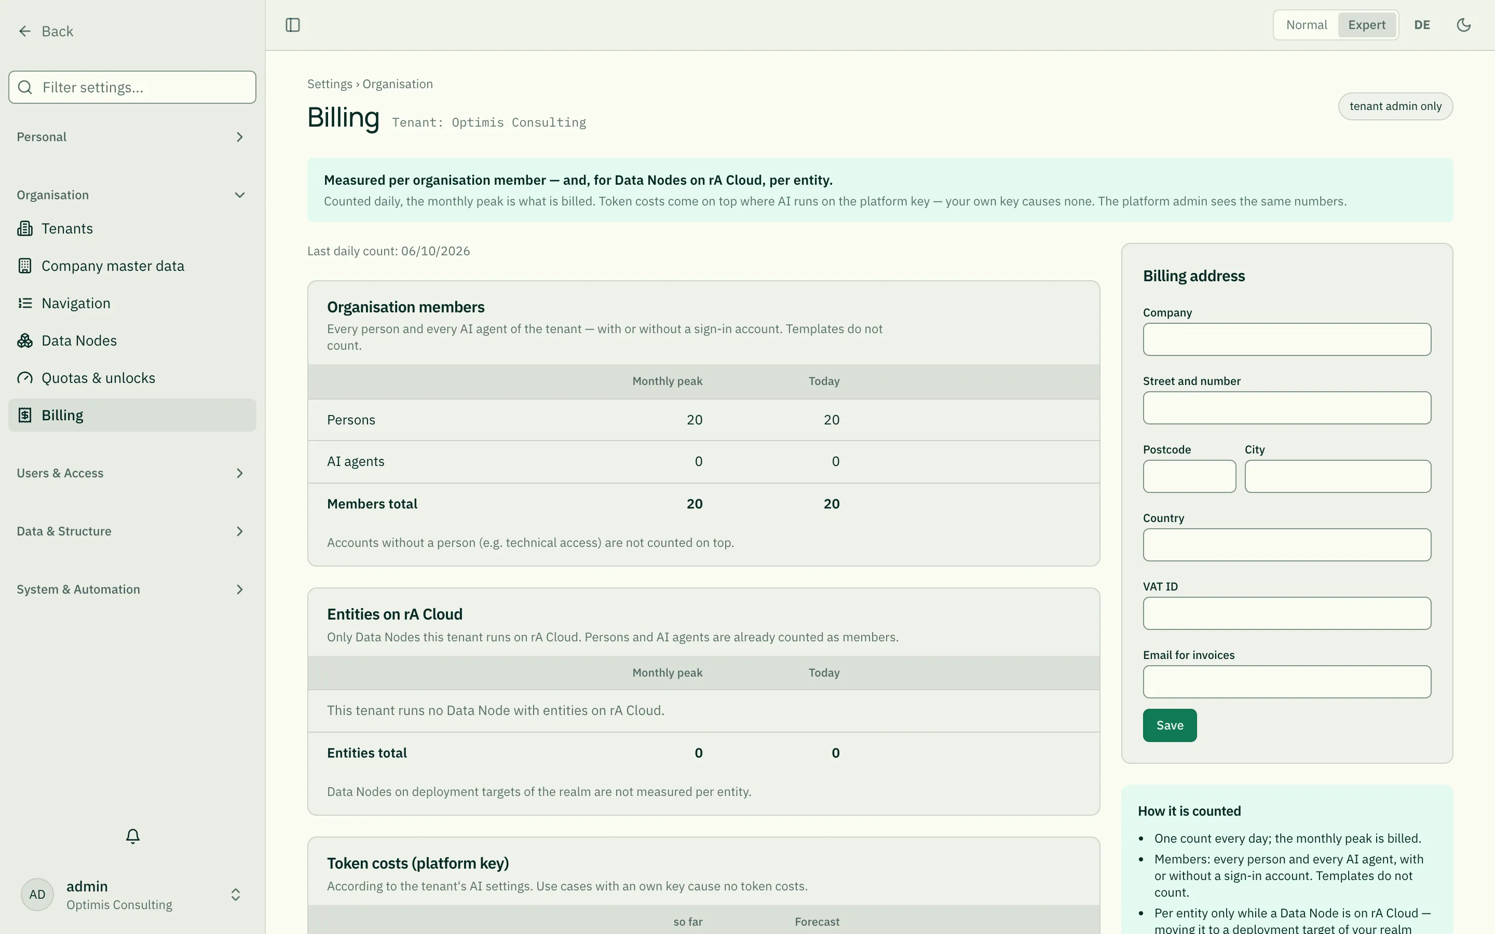Click the Company master data icon
The image size is (1495, 934).
[25, 266]
